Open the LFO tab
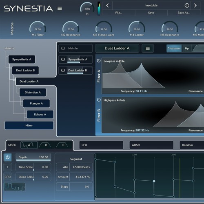The image size is (204, 204). pyautogui.click(x=101, y=145)
